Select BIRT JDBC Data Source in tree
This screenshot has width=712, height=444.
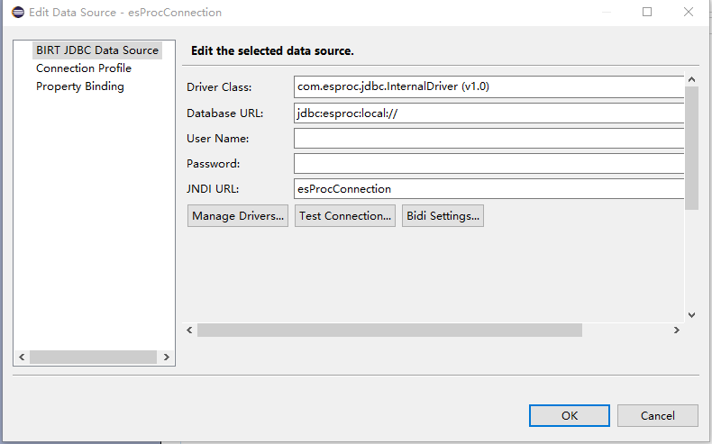(96, 50)
